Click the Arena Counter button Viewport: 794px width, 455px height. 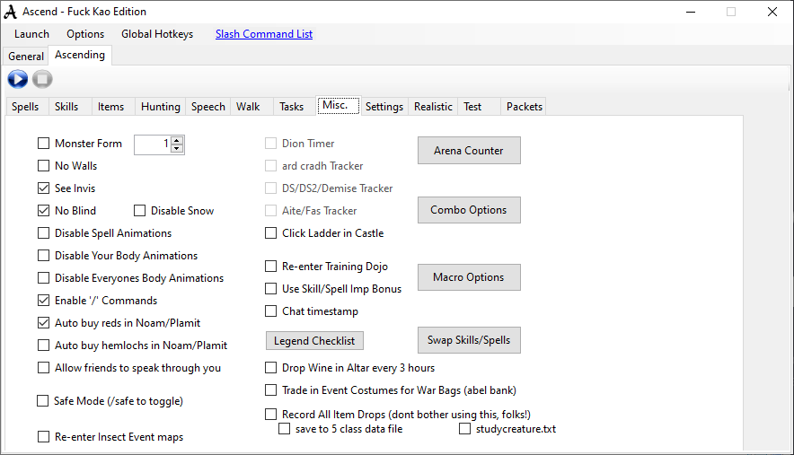coord(469,151)
